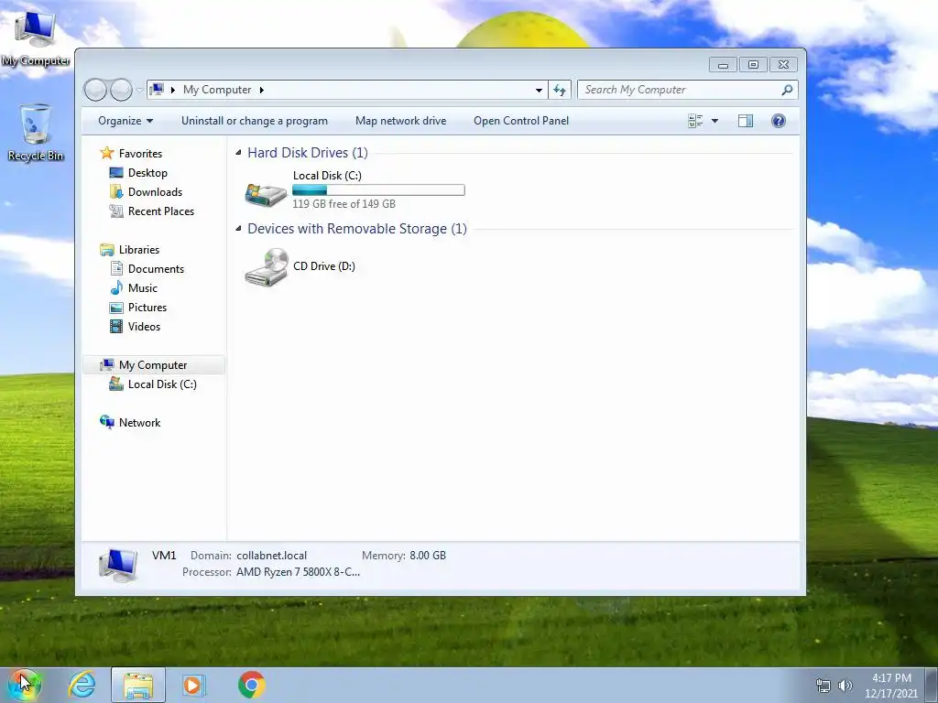
Task: Select the Recycle Bin desktop icon
Action: coord(36,133)
